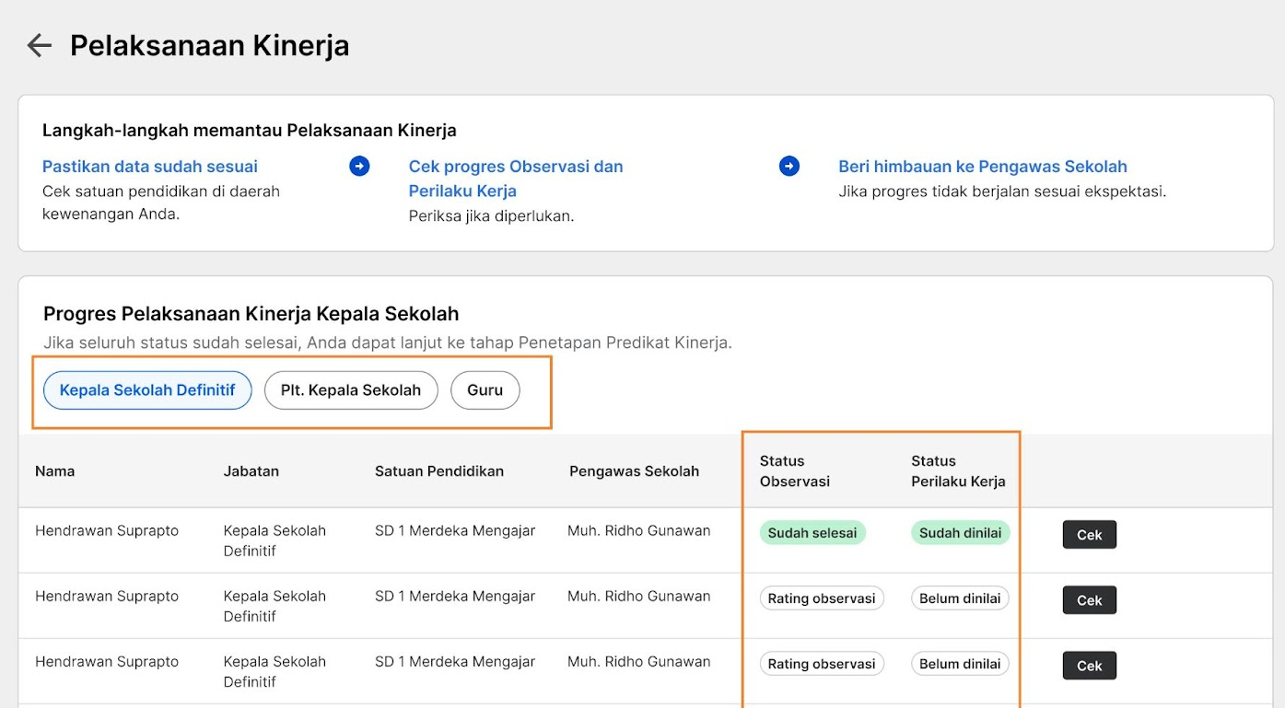Click text 'Cek satuan pendidikan di daerah kewenangan Anda.'
The height and width of the screenshot is (708, 1285).
tap(161, 203)
